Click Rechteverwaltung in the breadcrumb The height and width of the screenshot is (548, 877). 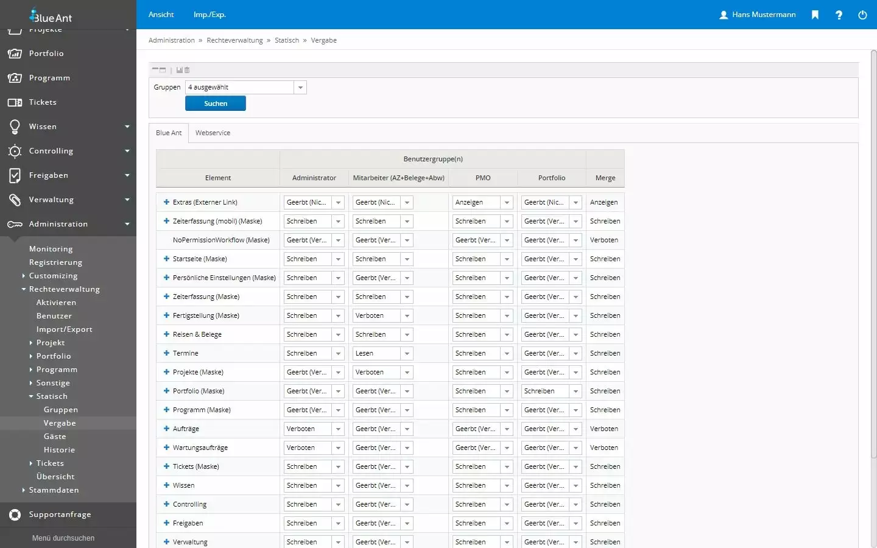click(x=234, y=40)
